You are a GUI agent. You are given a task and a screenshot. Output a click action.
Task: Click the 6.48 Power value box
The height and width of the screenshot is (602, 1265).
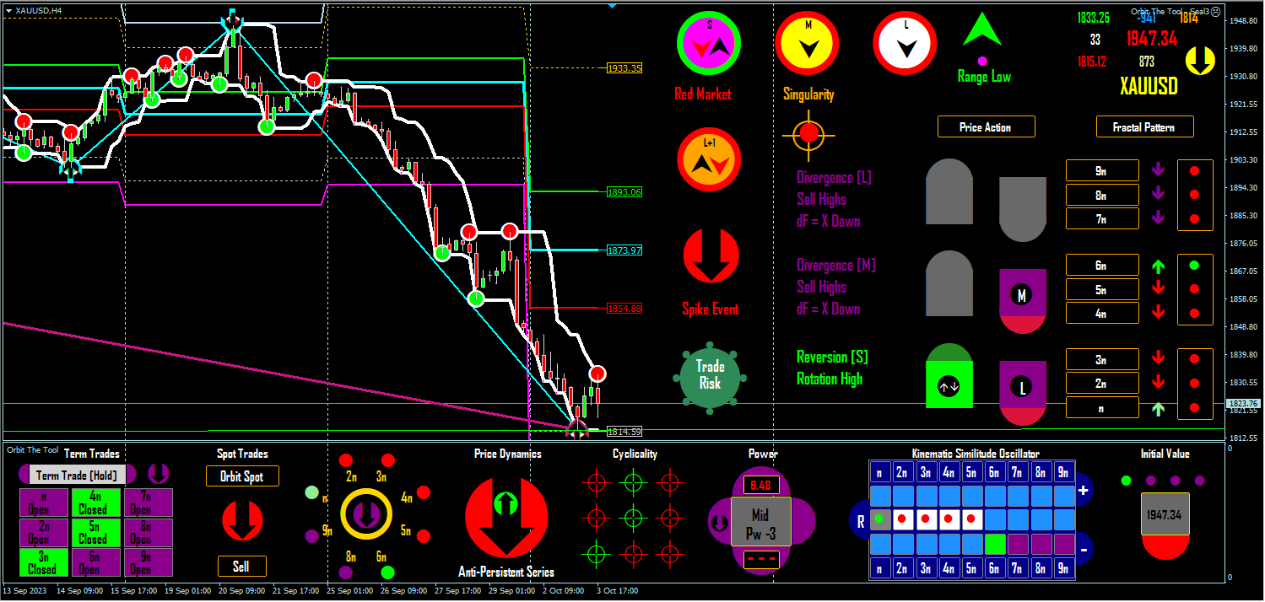760,486
